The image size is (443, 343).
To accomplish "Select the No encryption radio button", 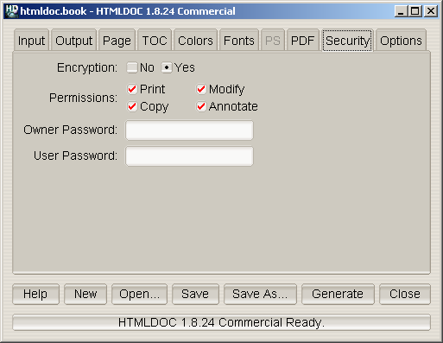I will pyautogui.click(x=132, y=68).
